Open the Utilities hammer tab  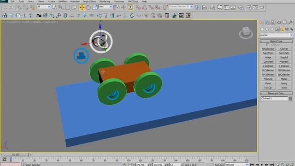290,23
